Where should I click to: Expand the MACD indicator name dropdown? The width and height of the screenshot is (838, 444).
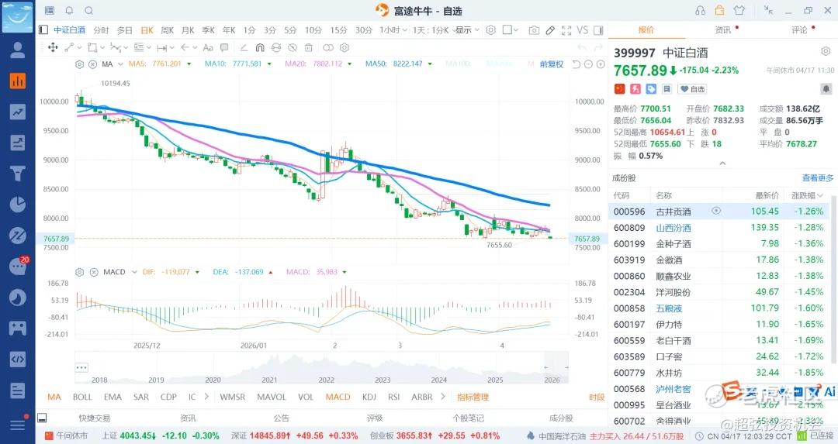tap(134, 272)
